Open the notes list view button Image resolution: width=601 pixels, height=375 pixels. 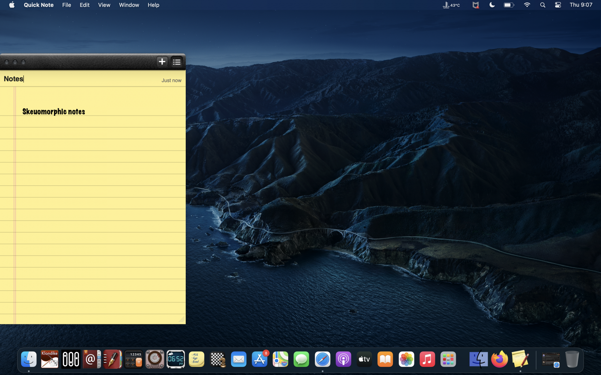(177, 62)
